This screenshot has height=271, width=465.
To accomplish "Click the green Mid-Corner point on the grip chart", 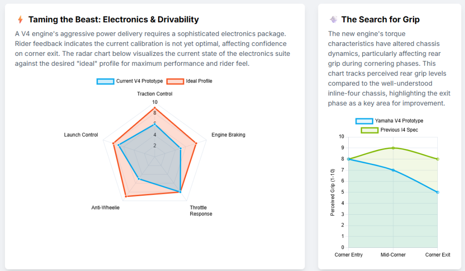I will click(393, 148).
